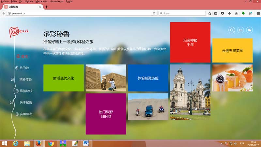Click the Firefox taskbar icon
Image resolution: width=261 pixels, height=147 pixels.
39,143
